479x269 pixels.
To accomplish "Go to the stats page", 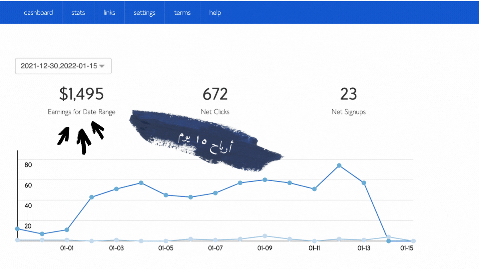I will click(x=78, y=13).
